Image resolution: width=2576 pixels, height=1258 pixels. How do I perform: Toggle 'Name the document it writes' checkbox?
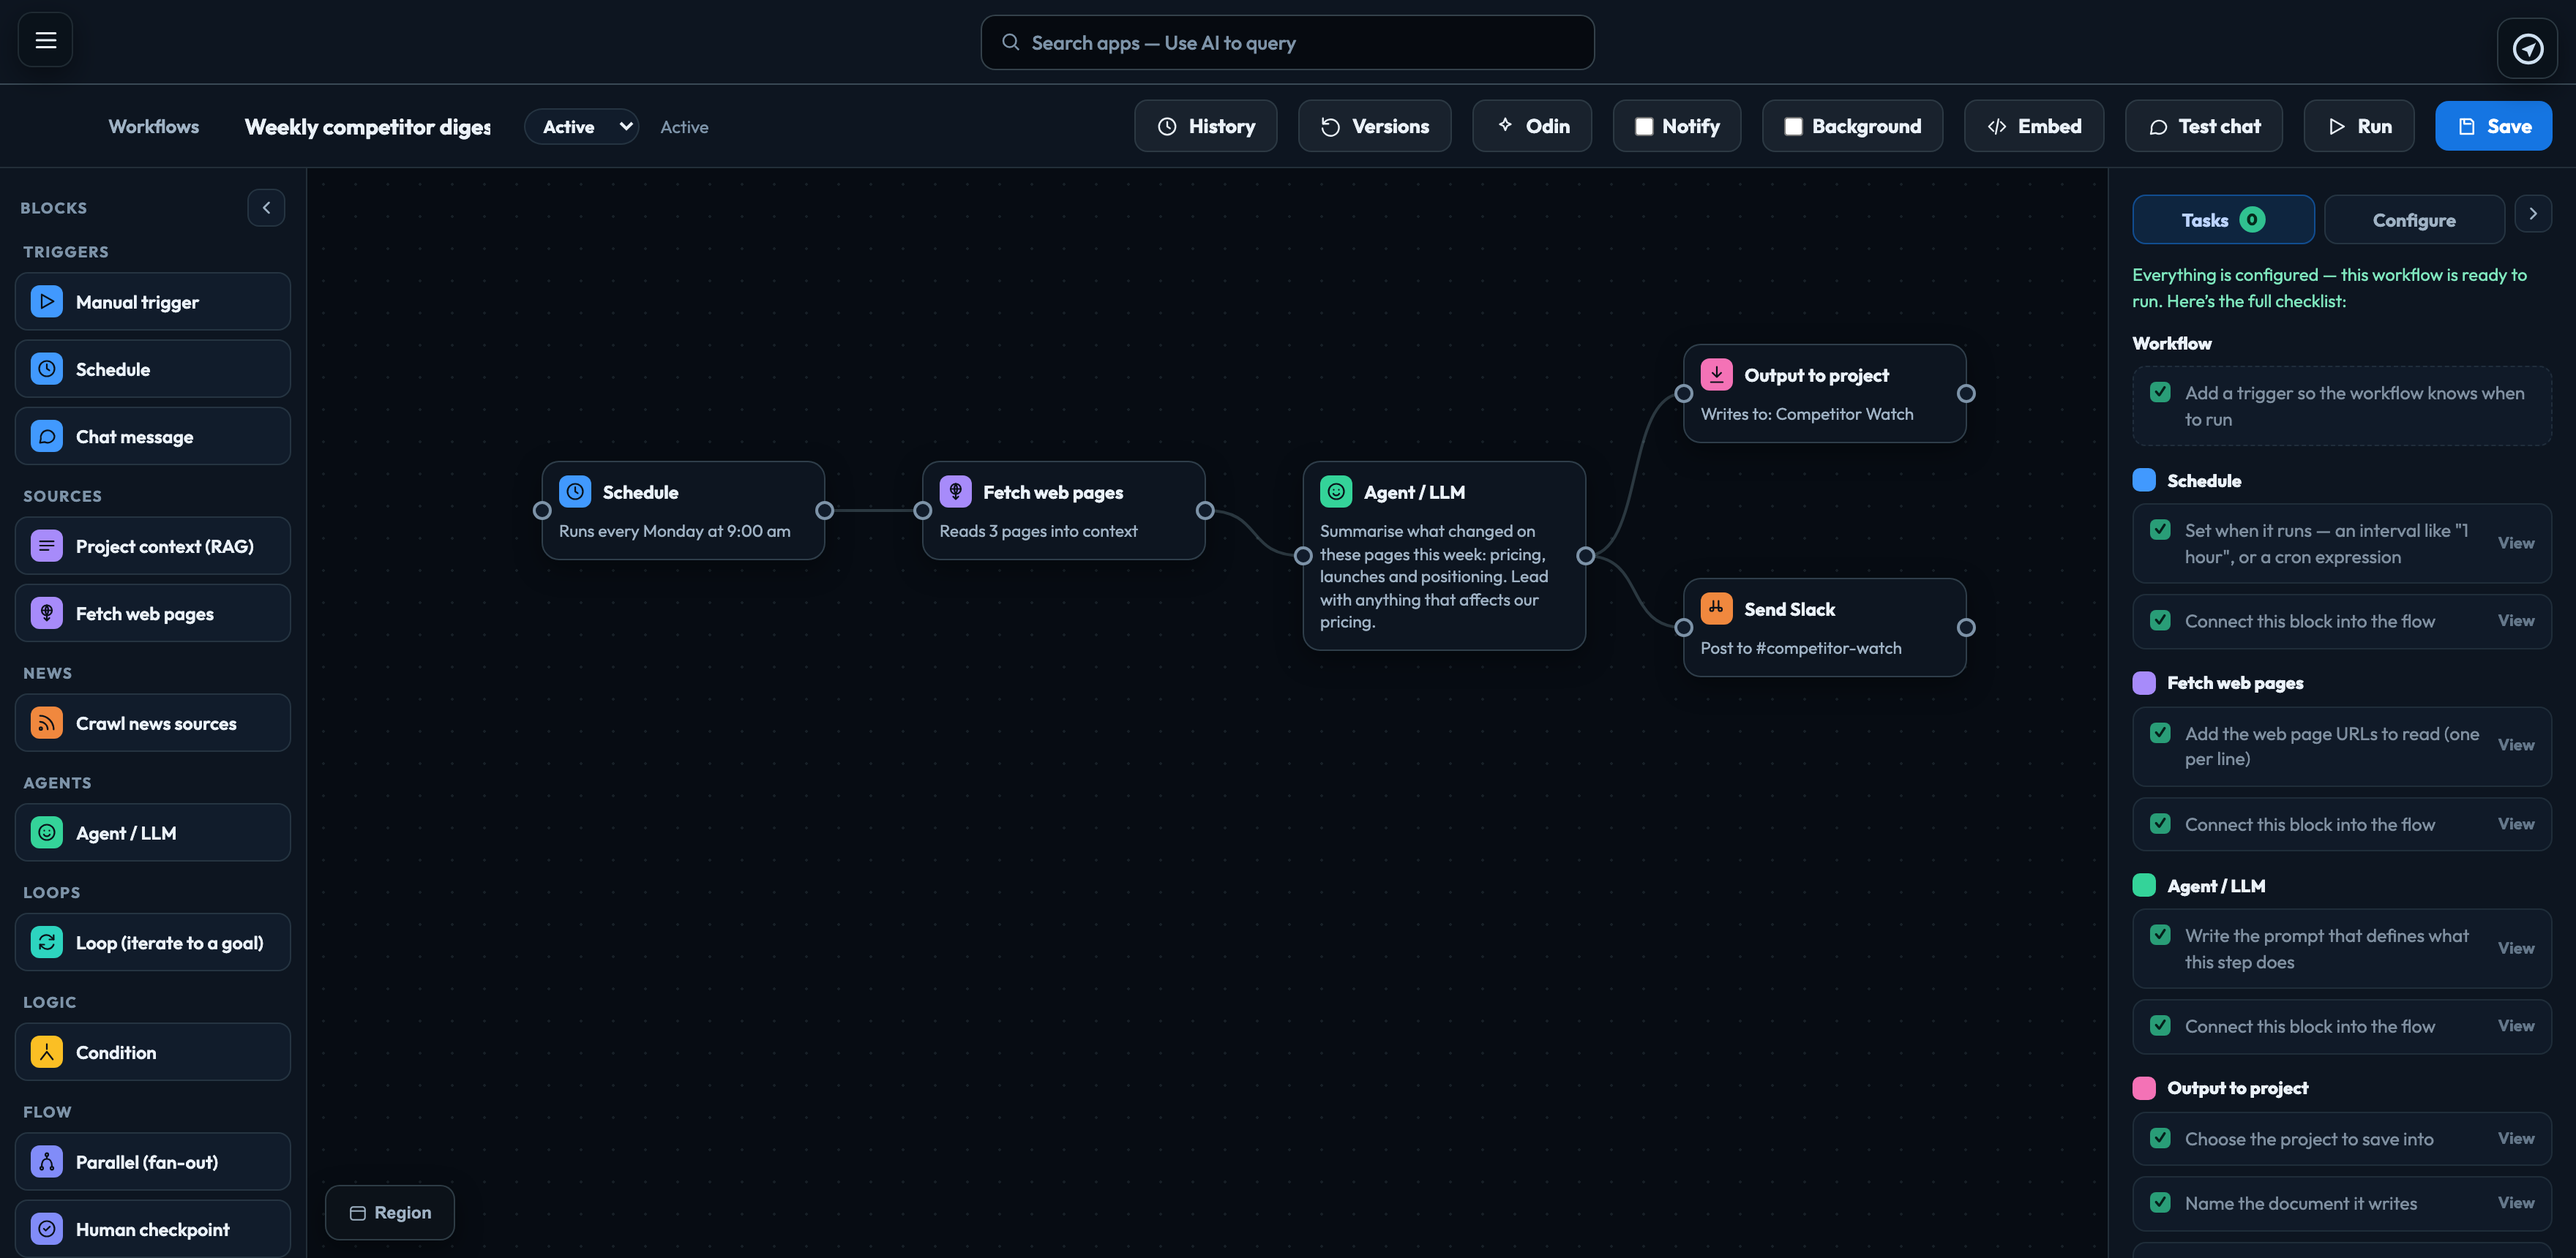click(2160, 1202)
